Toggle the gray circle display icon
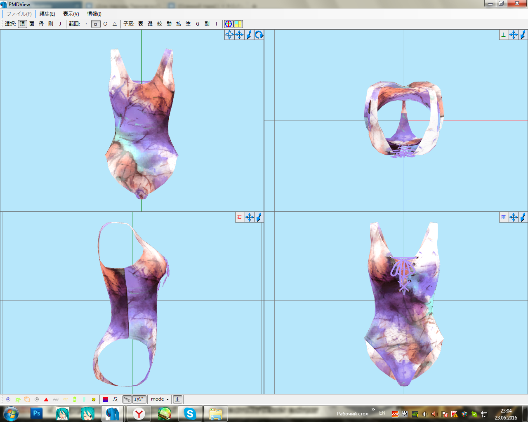This screenshot has width=528, height=422. pyautogui.click(x=37, y=399)
